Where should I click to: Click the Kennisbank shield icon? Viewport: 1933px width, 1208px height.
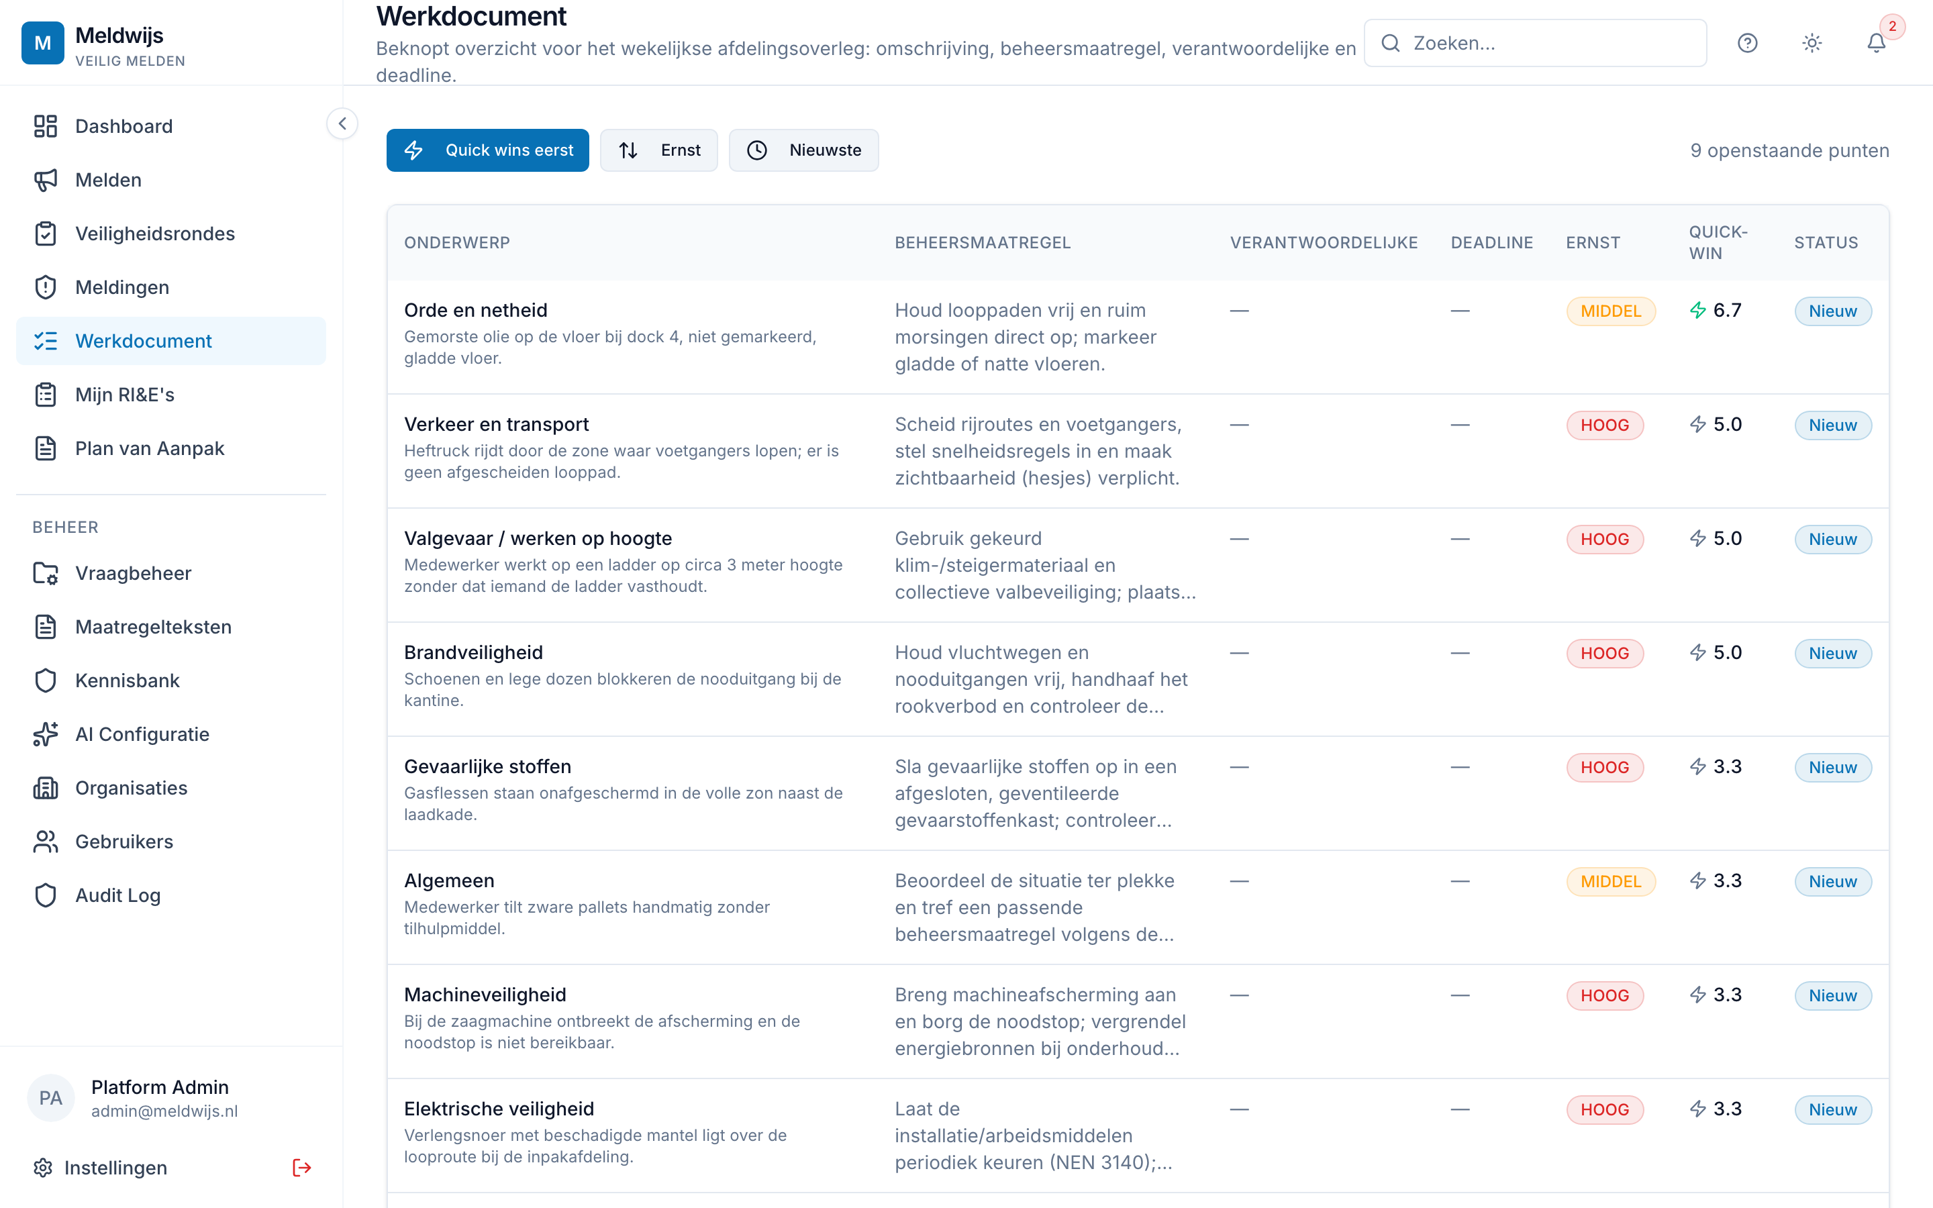point(46,681)
